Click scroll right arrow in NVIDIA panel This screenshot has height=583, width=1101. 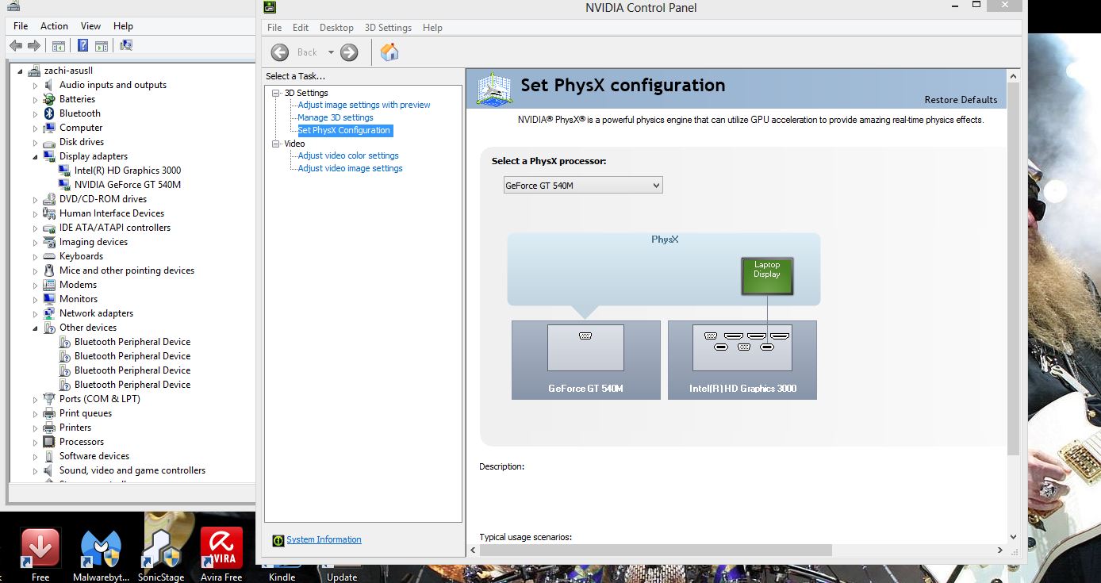pyautogui.click(x=1000, y=550)
